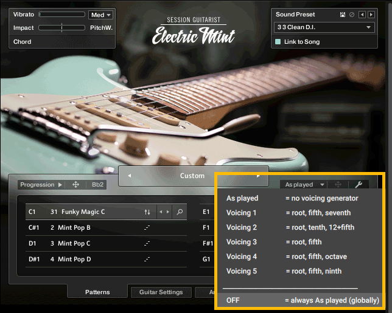Select OFF always As played globally
The width and height of the screenshot is (392, 313).
coord(299,300)
